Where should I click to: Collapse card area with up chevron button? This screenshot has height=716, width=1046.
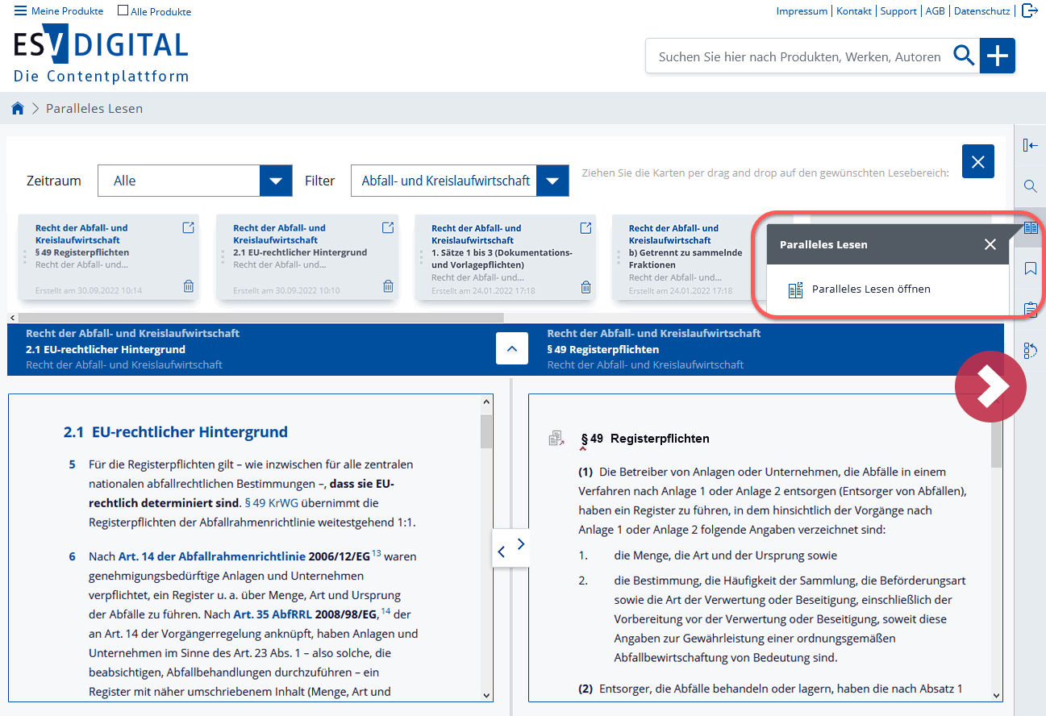tap(512, 349)
